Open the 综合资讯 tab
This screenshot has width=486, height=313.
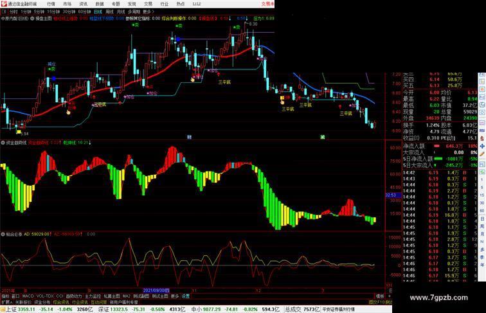coord(61,302)
